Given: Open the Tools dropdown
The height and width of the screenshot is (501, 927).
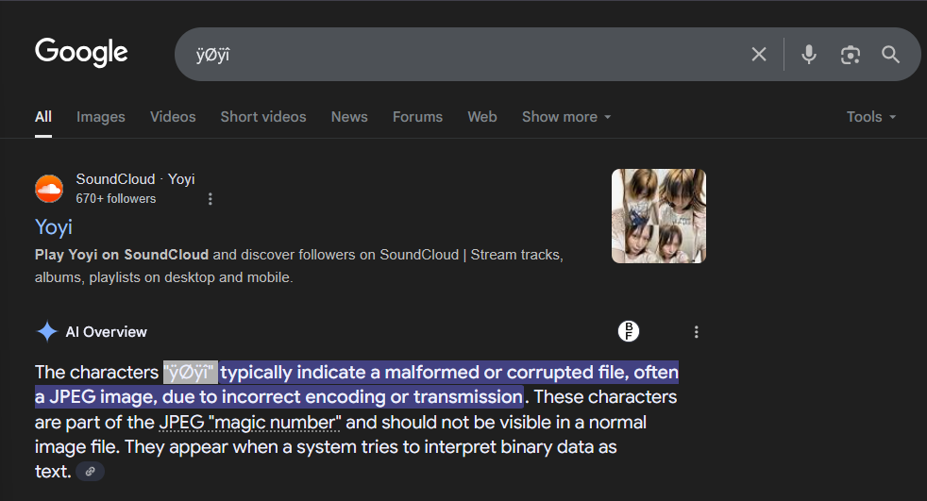Looking at the screenshot, I should (870, 117).
